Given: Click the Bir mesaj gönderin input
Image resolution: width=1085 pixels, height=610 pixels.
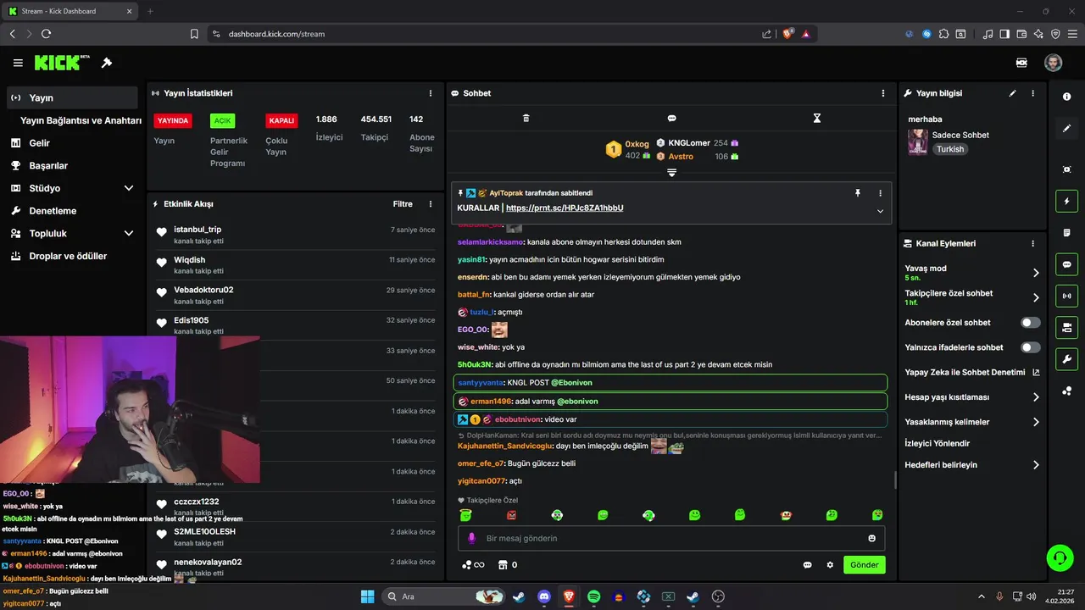Looking at the screenshot, I should [x=670, y=538].
